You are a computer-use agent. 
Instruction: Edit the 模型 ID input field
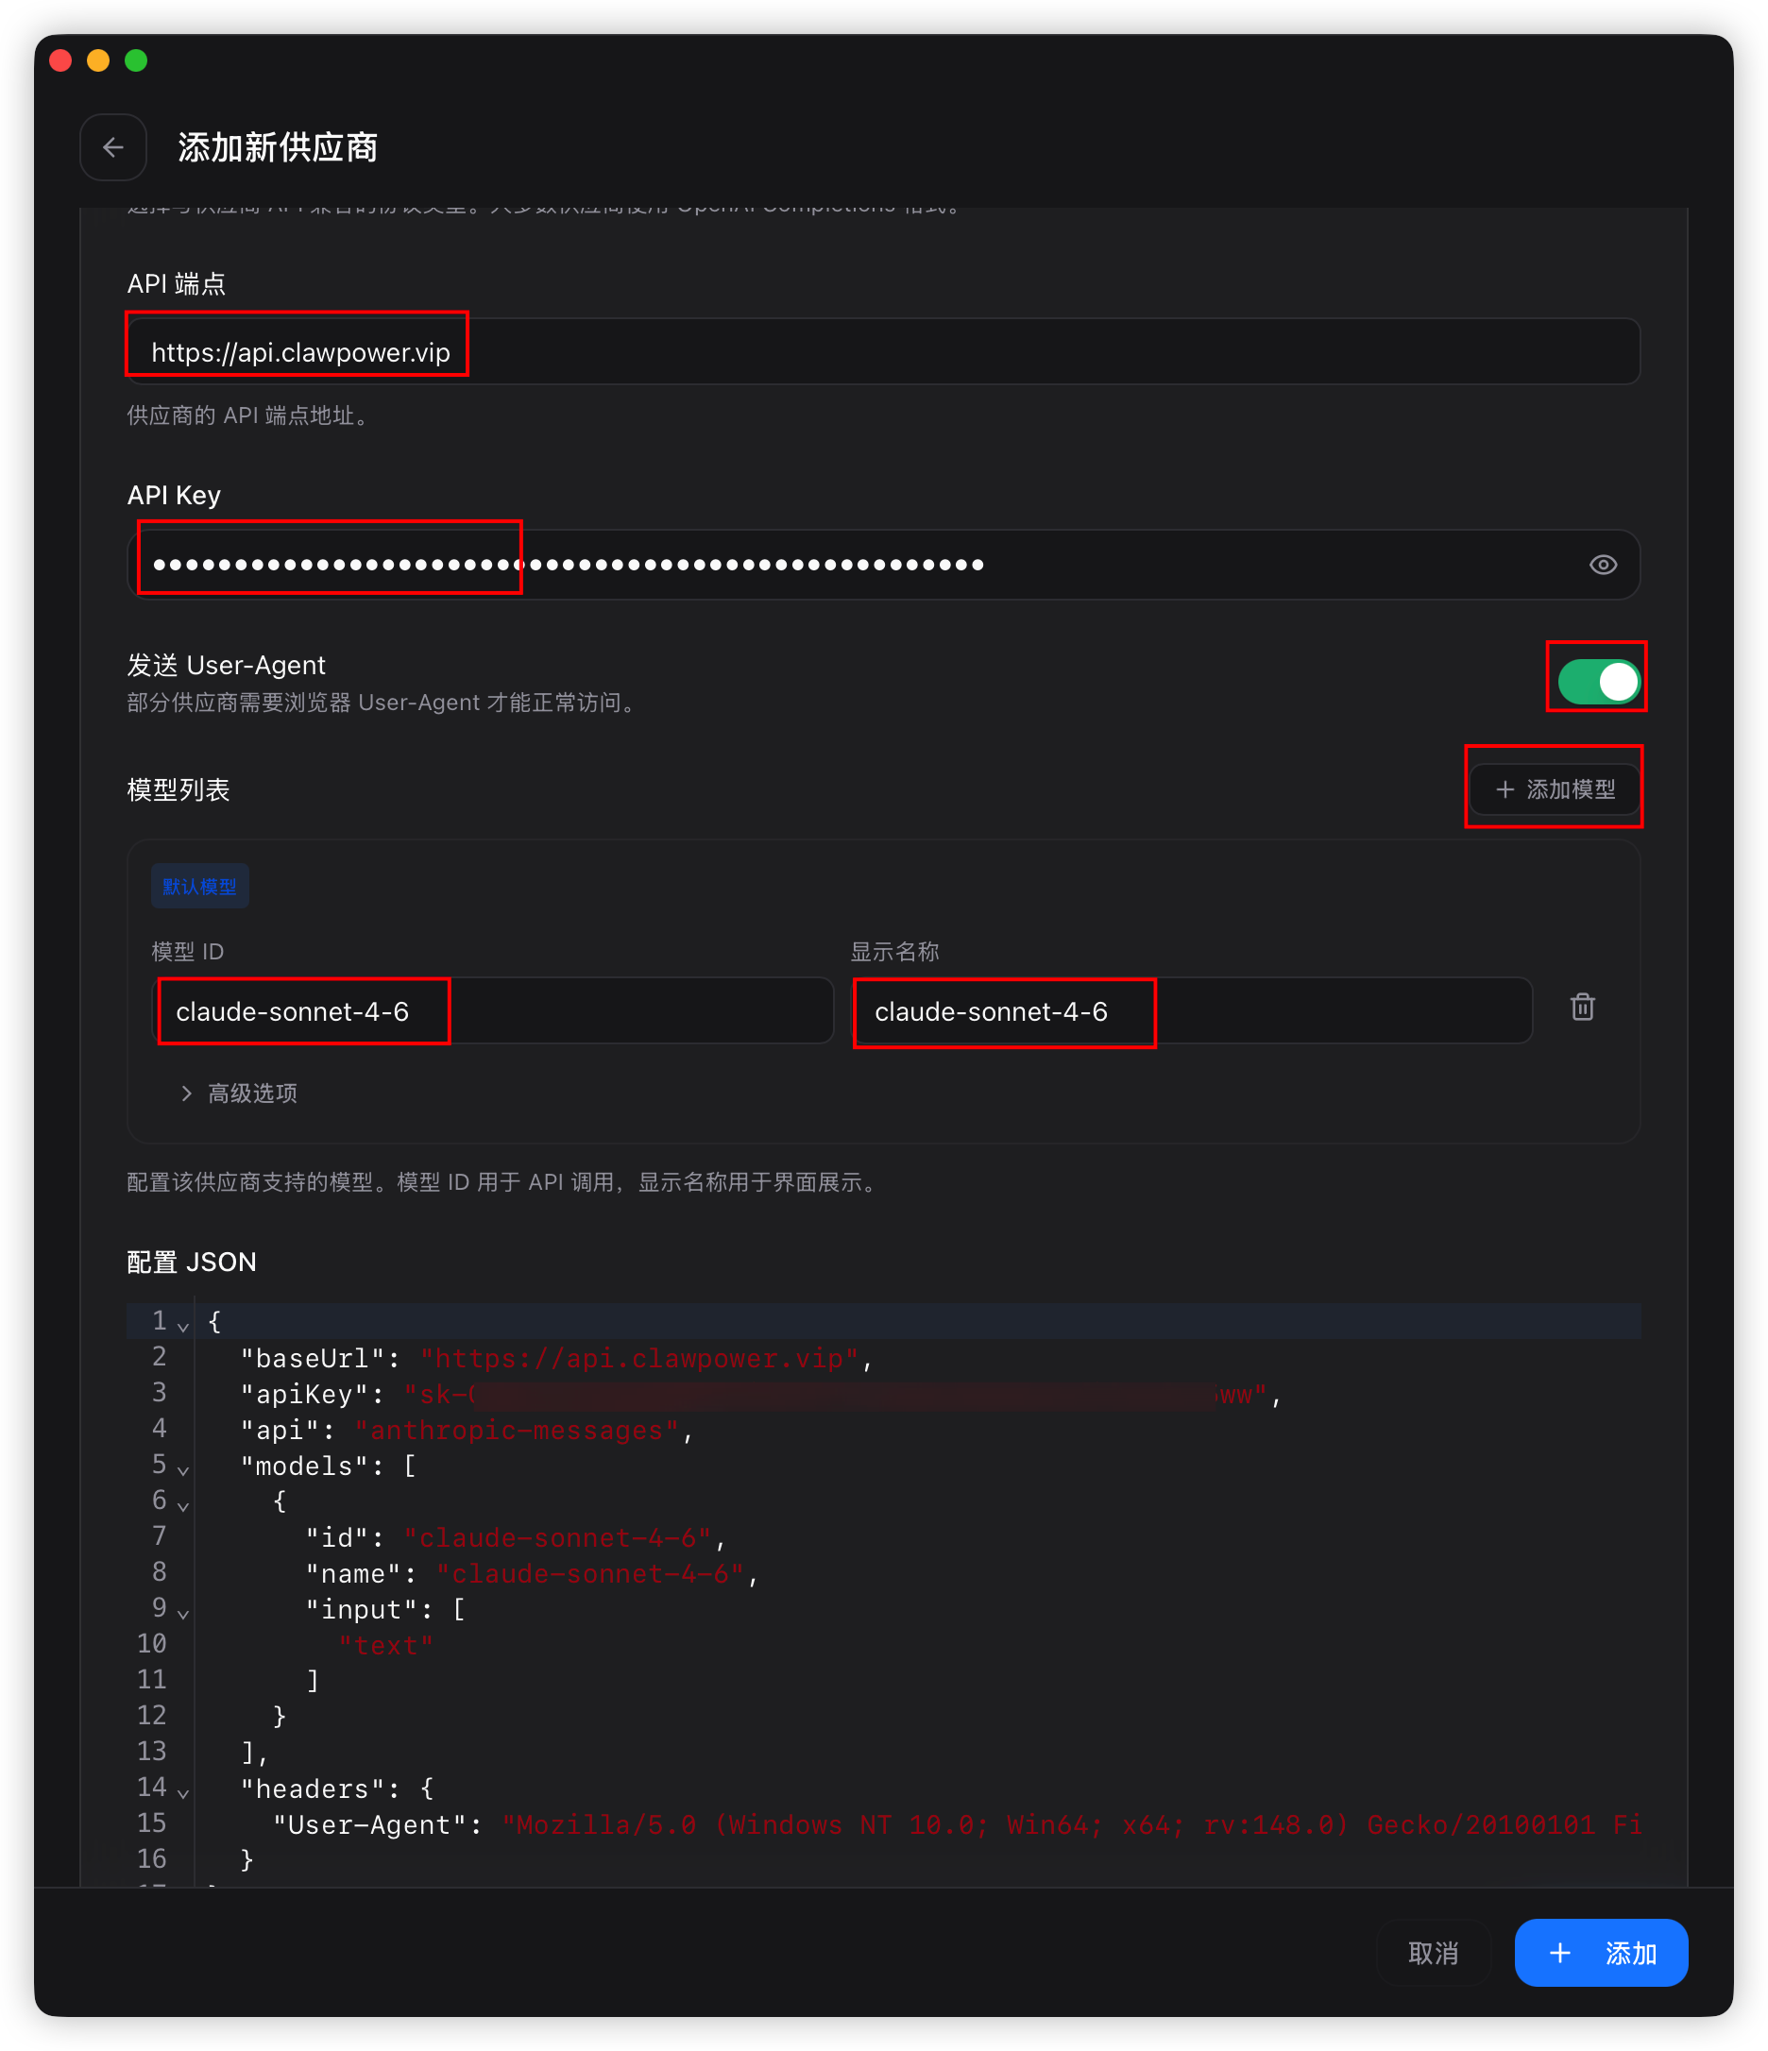point(493,1010)
